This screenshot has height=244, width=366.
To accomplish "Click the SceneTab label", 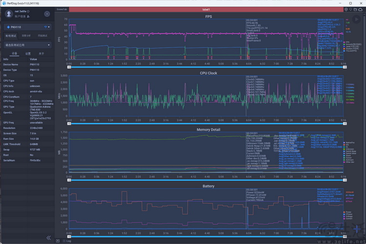I will 61,9.
